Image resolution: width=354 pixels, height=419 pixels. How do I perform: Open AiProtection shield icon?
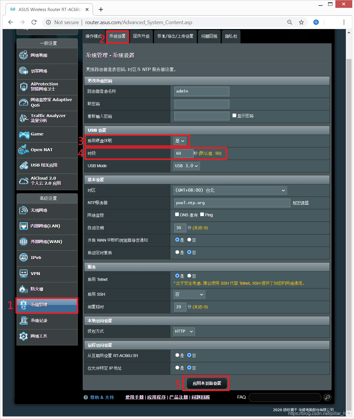pos(24,86)
